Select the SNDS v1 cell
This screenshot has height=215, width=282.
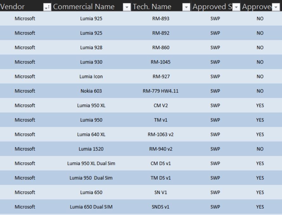click(x=161, y=207)
